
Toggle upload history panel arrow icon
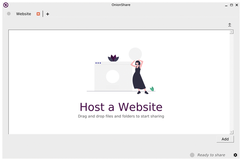coord(229,25)
